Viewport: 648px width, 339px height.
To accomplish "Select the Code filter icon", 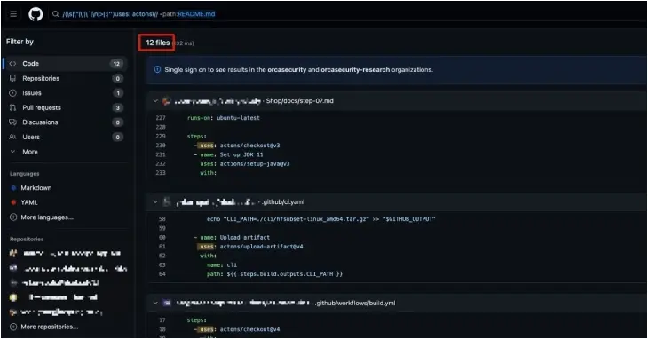I will 12,64.
